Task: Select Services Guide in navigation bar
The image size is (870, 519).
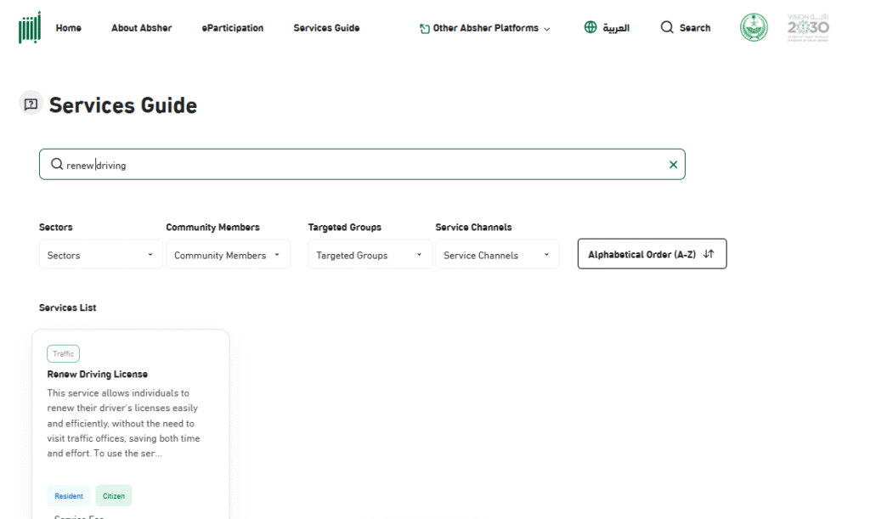Action: pyautogui.click(x=326, y=28)
